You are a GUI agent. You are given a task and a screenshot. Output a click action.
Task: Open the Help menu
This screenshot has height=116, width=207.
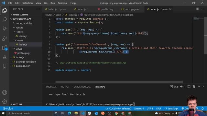click(73, 3)
